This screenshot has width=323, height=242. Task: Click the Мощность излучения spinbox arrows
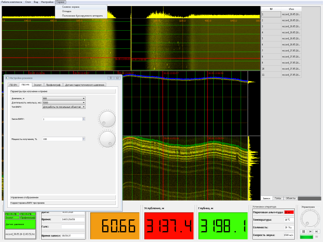pos(84,139)
